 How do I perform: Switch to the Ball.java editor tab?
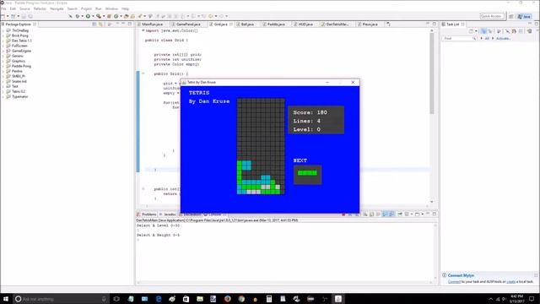coord(247,24)
